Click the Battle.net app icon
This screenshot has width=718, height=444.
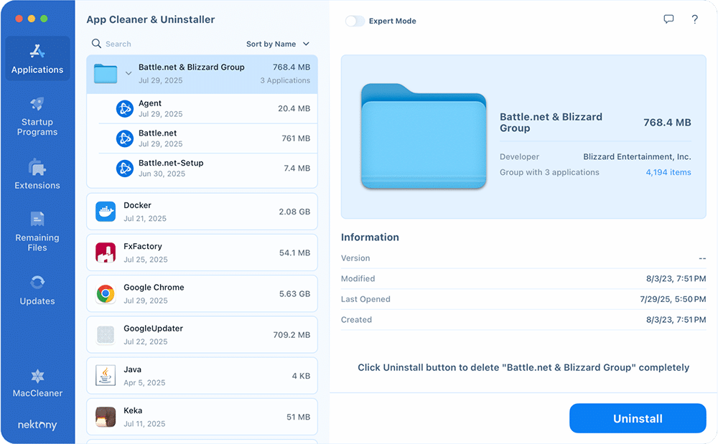pos(124,138)
